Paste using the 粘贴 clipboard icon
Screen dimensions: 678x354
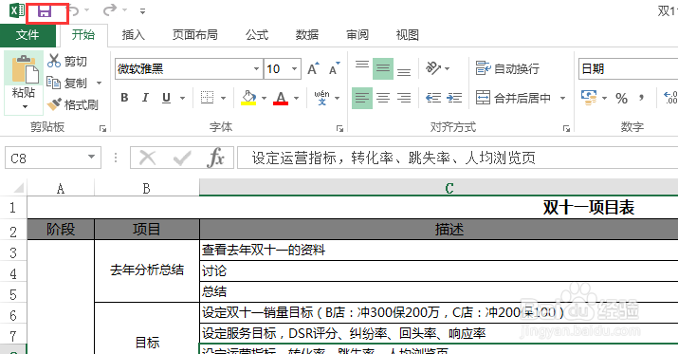point(25,68)
